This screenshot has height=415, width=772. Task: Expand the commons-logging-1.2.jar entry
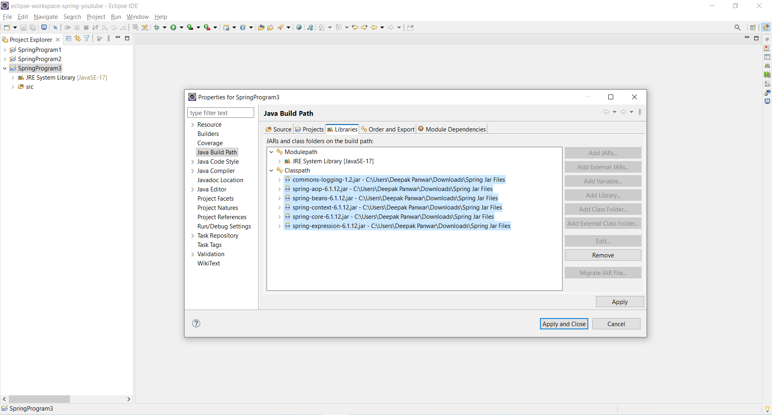click(x=279, y=180)
